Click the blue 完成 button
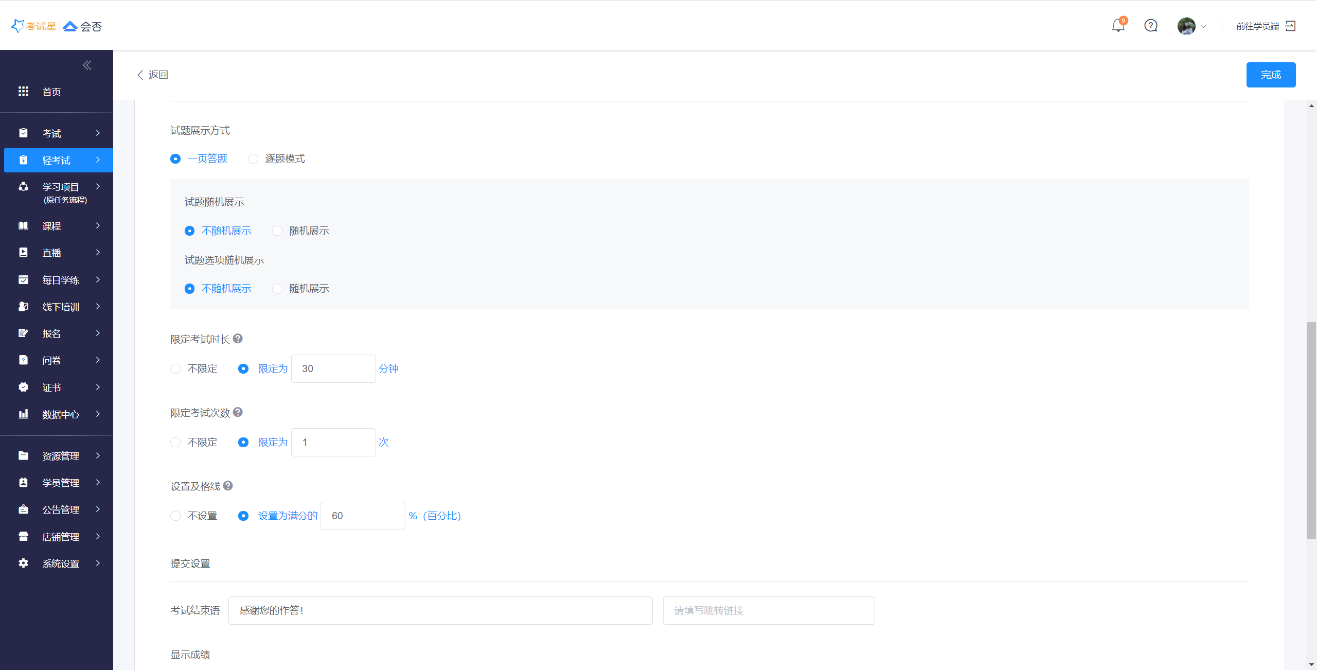1317x670 pixels. [1270, 75]
